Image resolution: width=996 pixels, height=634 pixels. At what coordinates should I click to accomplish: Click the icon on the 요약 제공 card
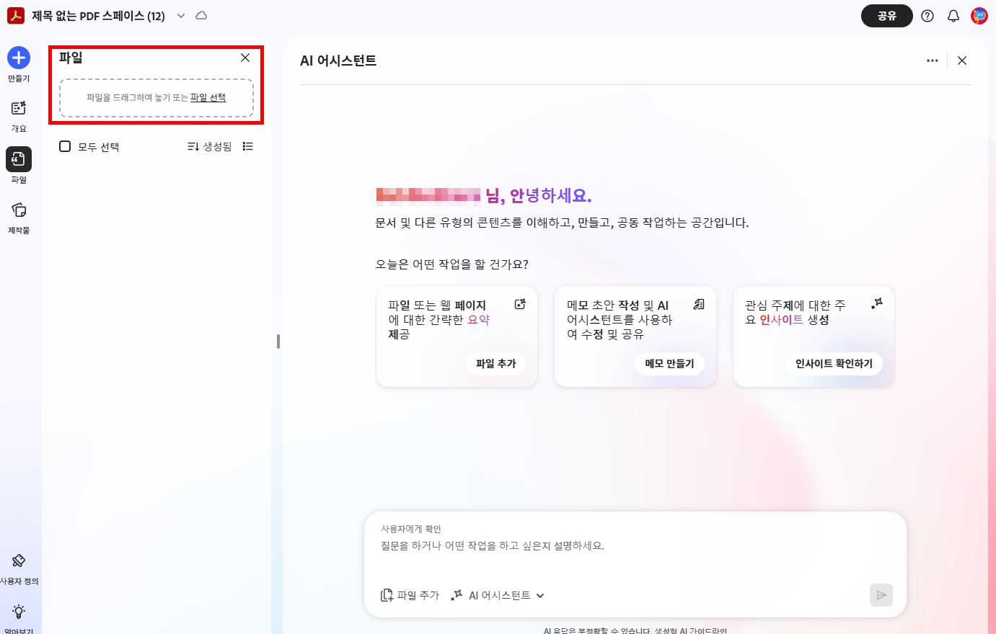pos(520,304)
